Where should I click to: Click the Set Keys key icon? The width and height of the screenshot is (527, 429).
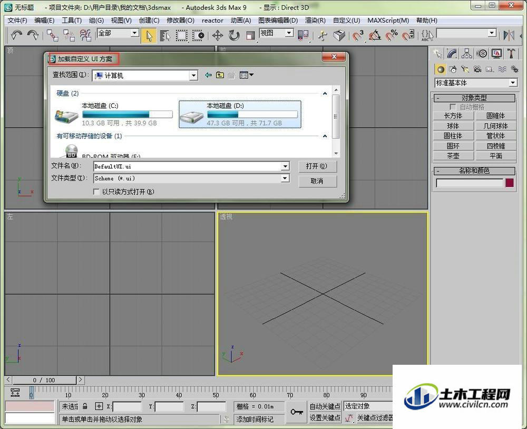tap(297, 412)
